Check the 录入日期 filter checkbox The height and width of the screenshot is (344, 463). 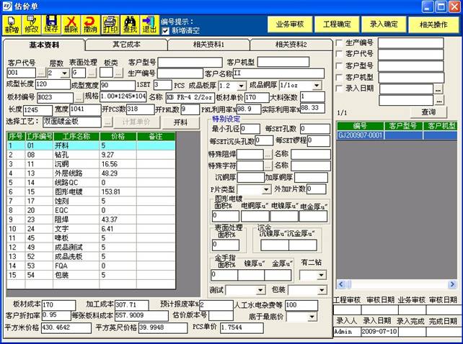[x=340, y=88]
